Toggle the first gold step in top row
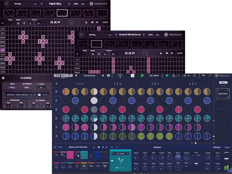 point(66,92)
